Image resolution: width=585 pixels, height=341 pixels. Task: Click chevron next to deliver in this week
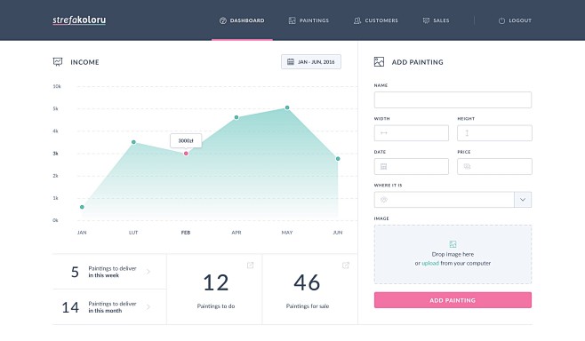pos(148,272)
